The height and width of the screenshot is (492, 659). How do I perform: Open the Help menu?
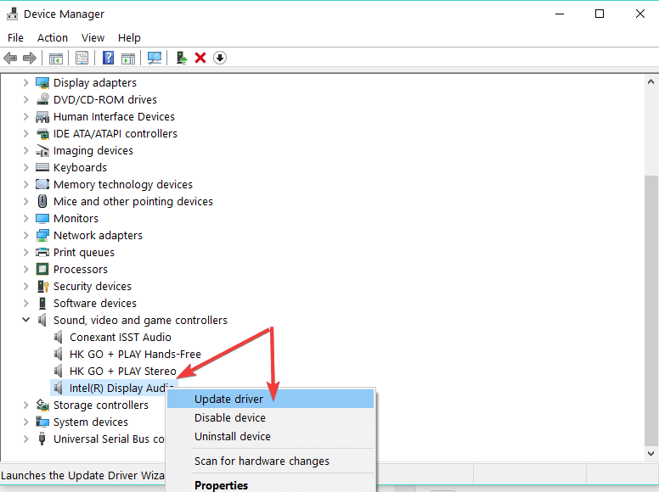tap(129, 38)
